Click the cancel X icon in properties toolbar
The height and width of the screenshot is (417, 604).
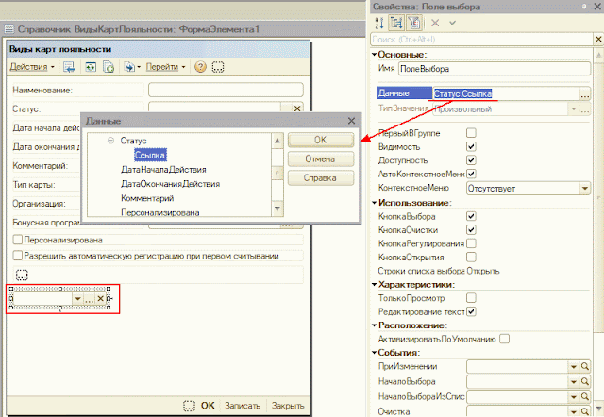coord(435,23)
